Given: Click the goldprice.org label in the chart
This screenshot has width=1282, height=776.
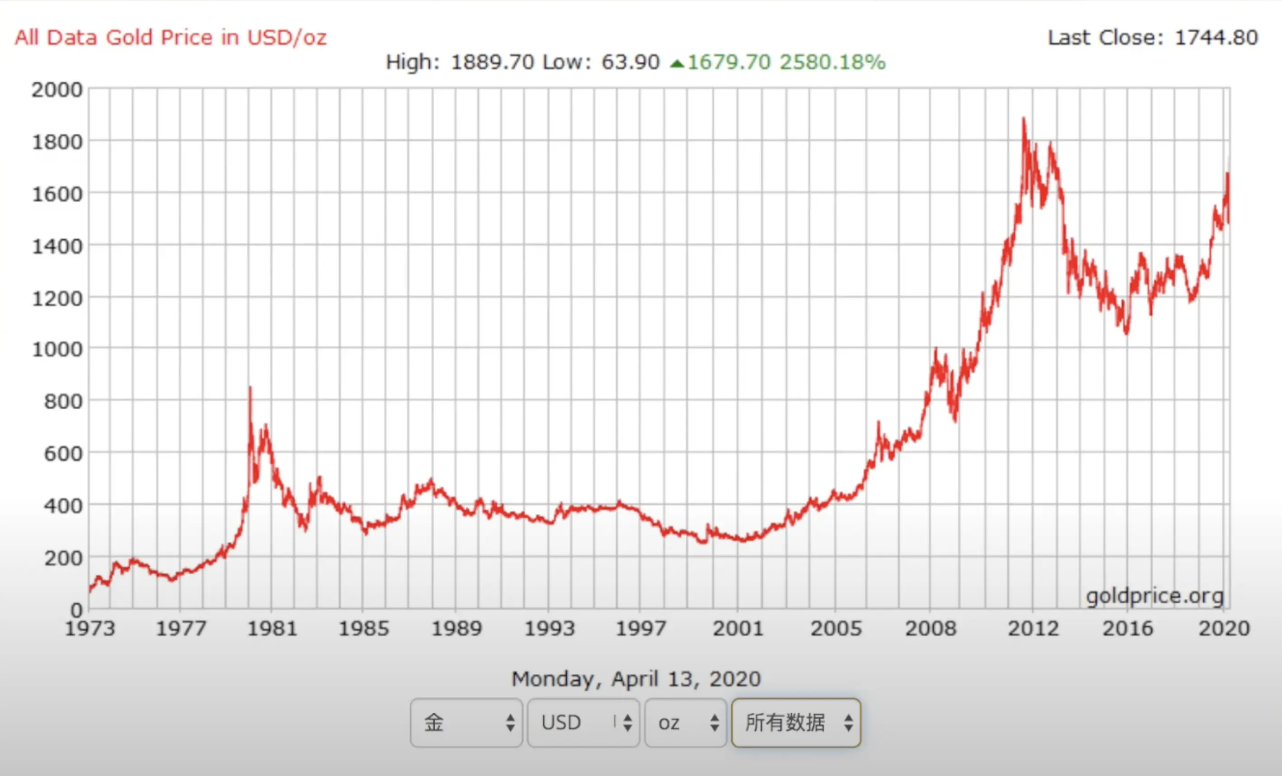Looking at the screenshot, I should (x=1154, y=596).
